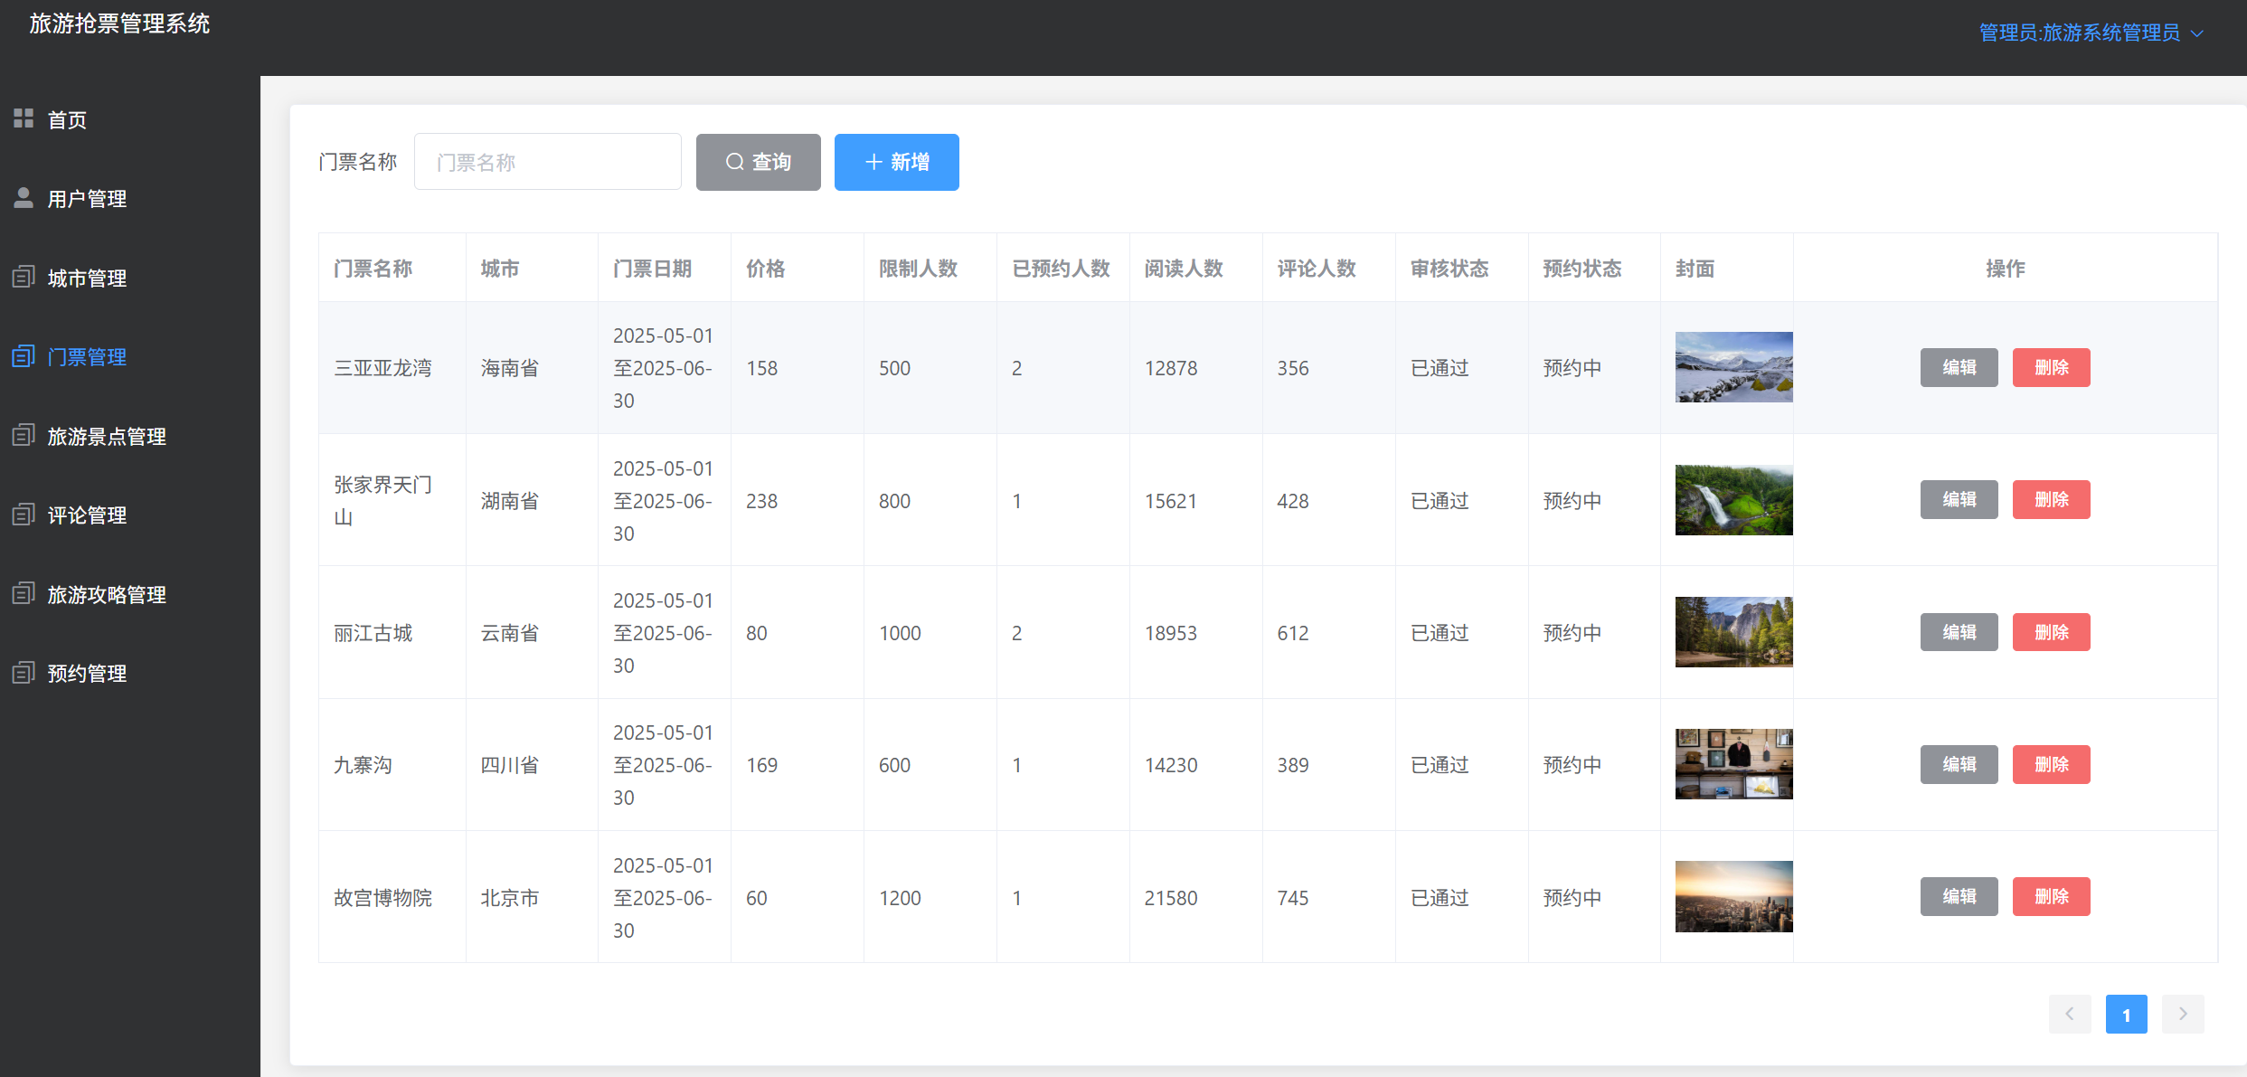Delete the 丽江古城 ticket row
The width and height of the screenshot is (2247, 1077).
(2051, 632)
